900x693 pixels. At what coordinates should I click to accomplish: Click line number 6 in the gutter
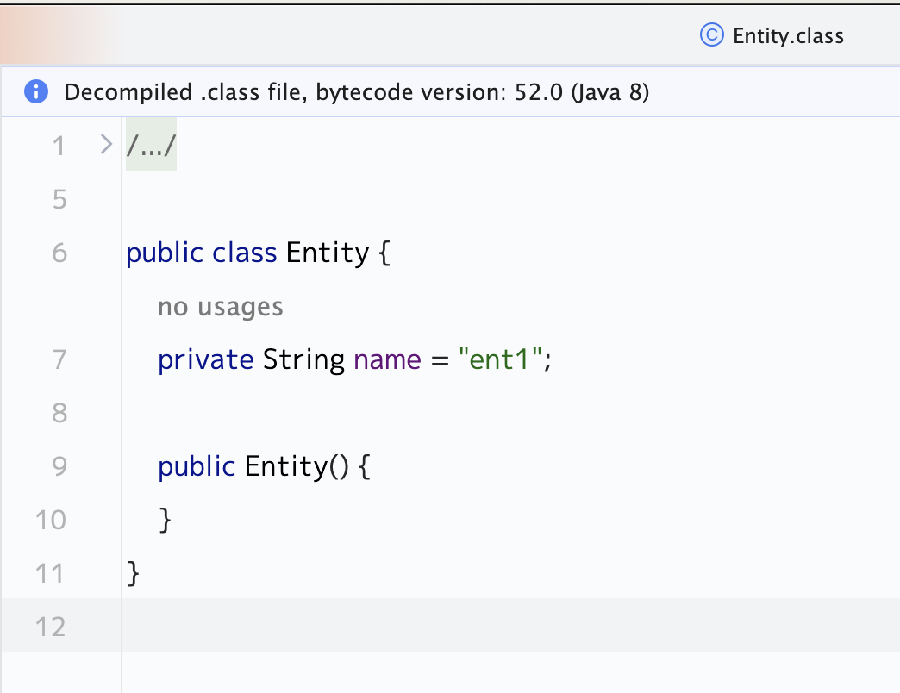pyautogui.click(x=59, y=253)
